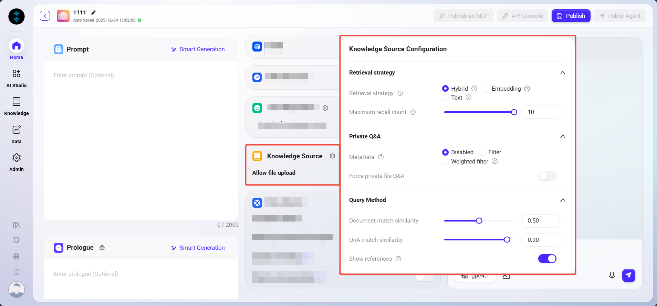
Task: Click the globe icon beside Prologue
Action: [102, 248]
